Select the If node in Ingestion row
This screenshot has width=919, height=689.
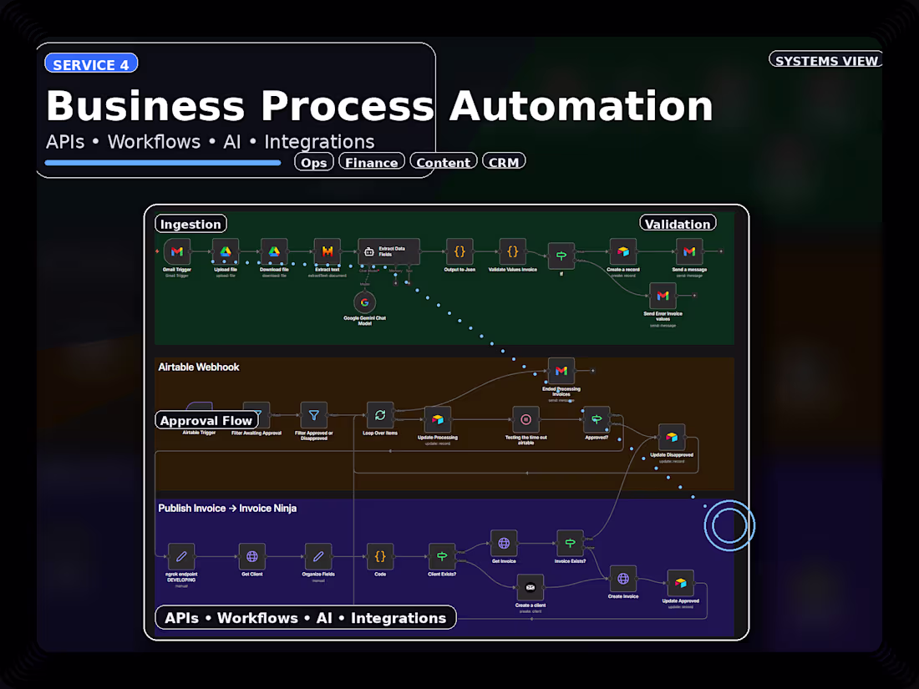pos(561,256)
